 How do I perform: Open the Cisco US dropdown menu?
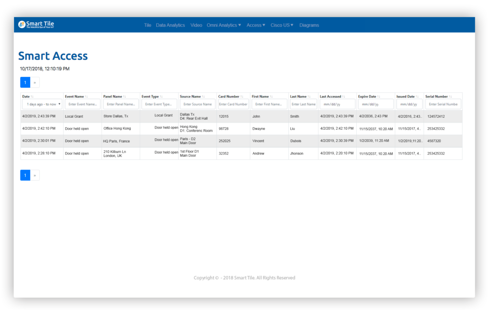tap(282, 25)
